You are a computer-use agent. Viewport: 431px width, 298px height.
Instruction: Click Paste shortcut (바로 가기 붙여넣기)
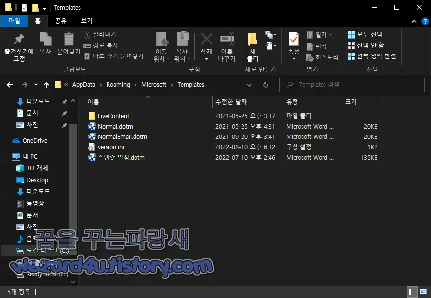click(114, 56)
